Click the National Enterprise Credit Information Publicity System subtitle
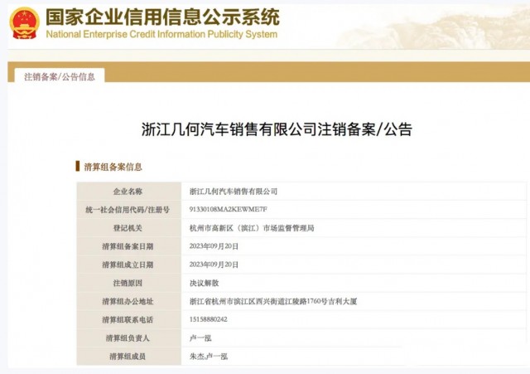The height and width of the screenshot is (374, 530). click(x=161, y=34)
